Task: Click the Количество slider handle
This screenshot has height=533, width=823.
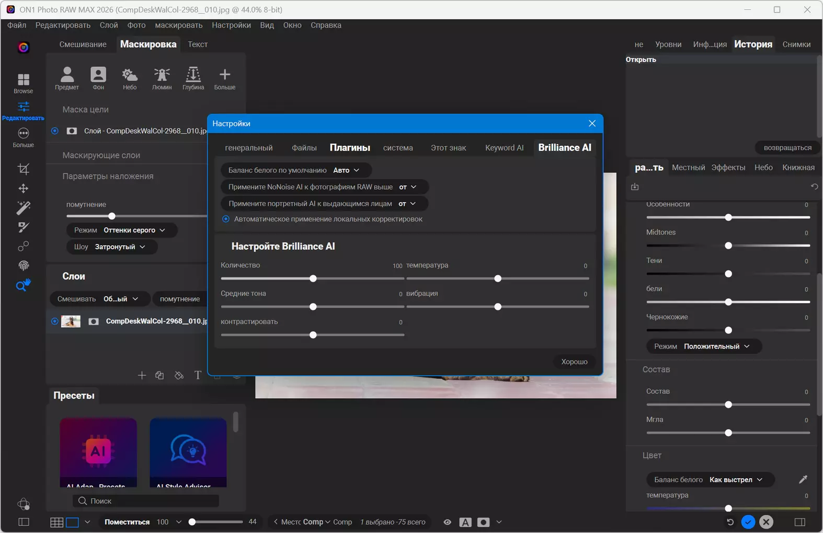Action: point(313,279)
